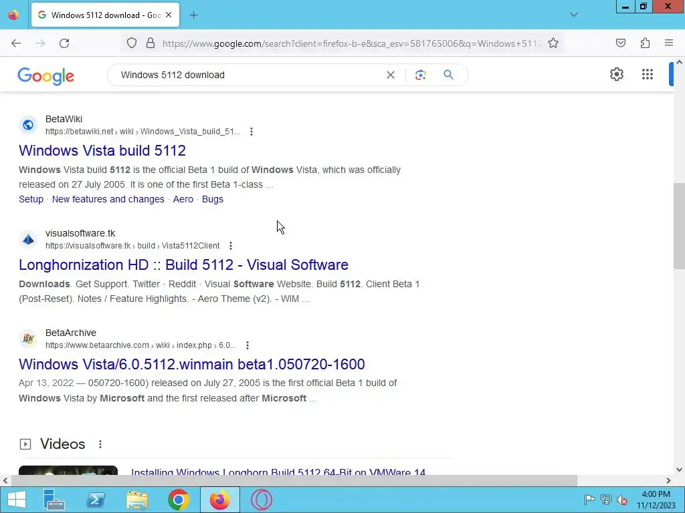Open the muted volume tray icon
The image size is (685, 513).
(x=621, y=499)
